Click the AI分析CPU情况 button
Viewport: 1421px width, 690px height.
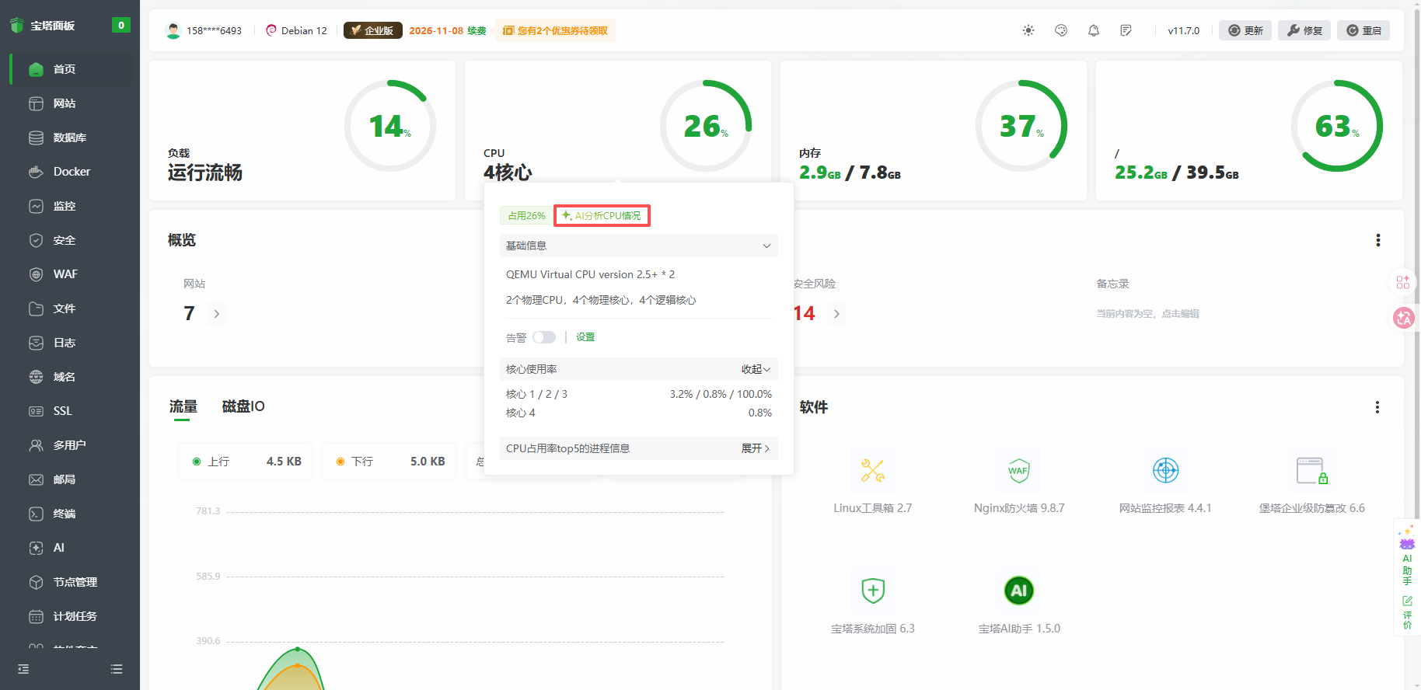tap(602, 215)
